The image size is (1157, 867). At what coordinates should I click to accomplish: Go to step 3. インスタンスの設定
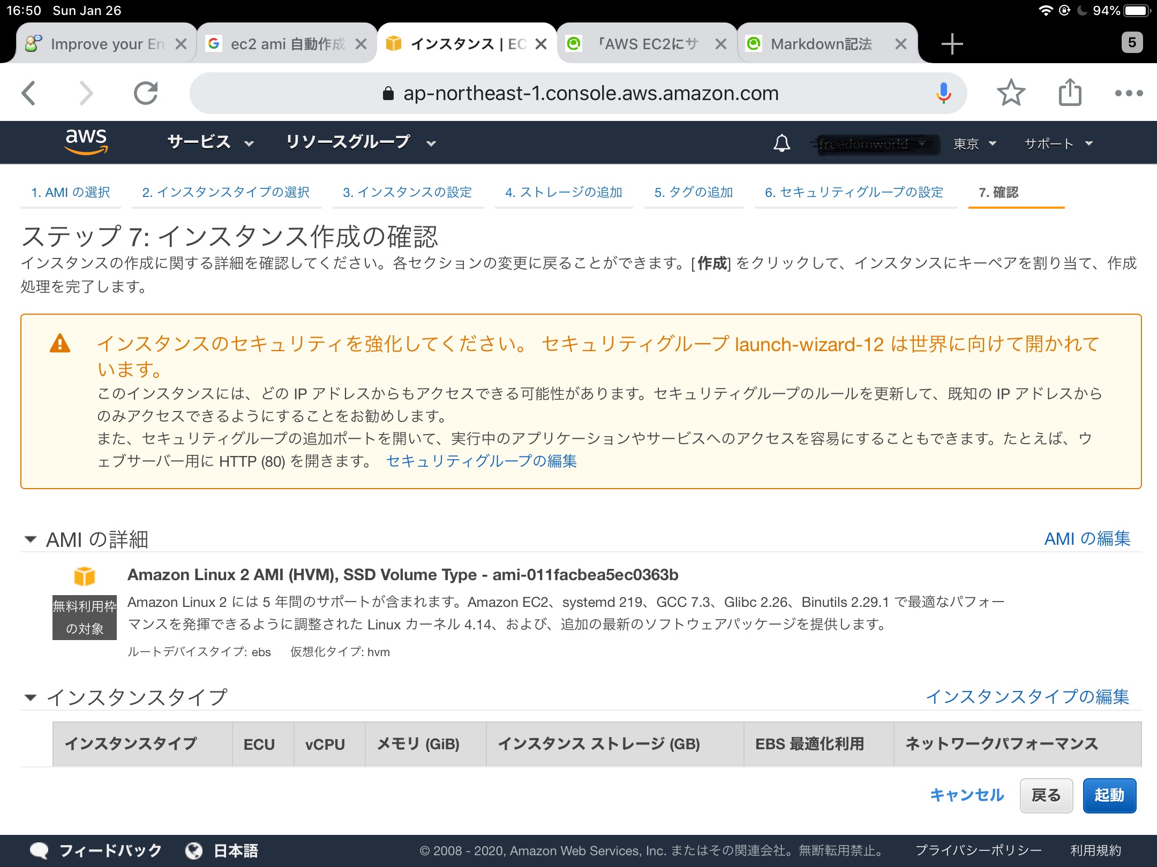pyautogui.click(x=407, y=192)
